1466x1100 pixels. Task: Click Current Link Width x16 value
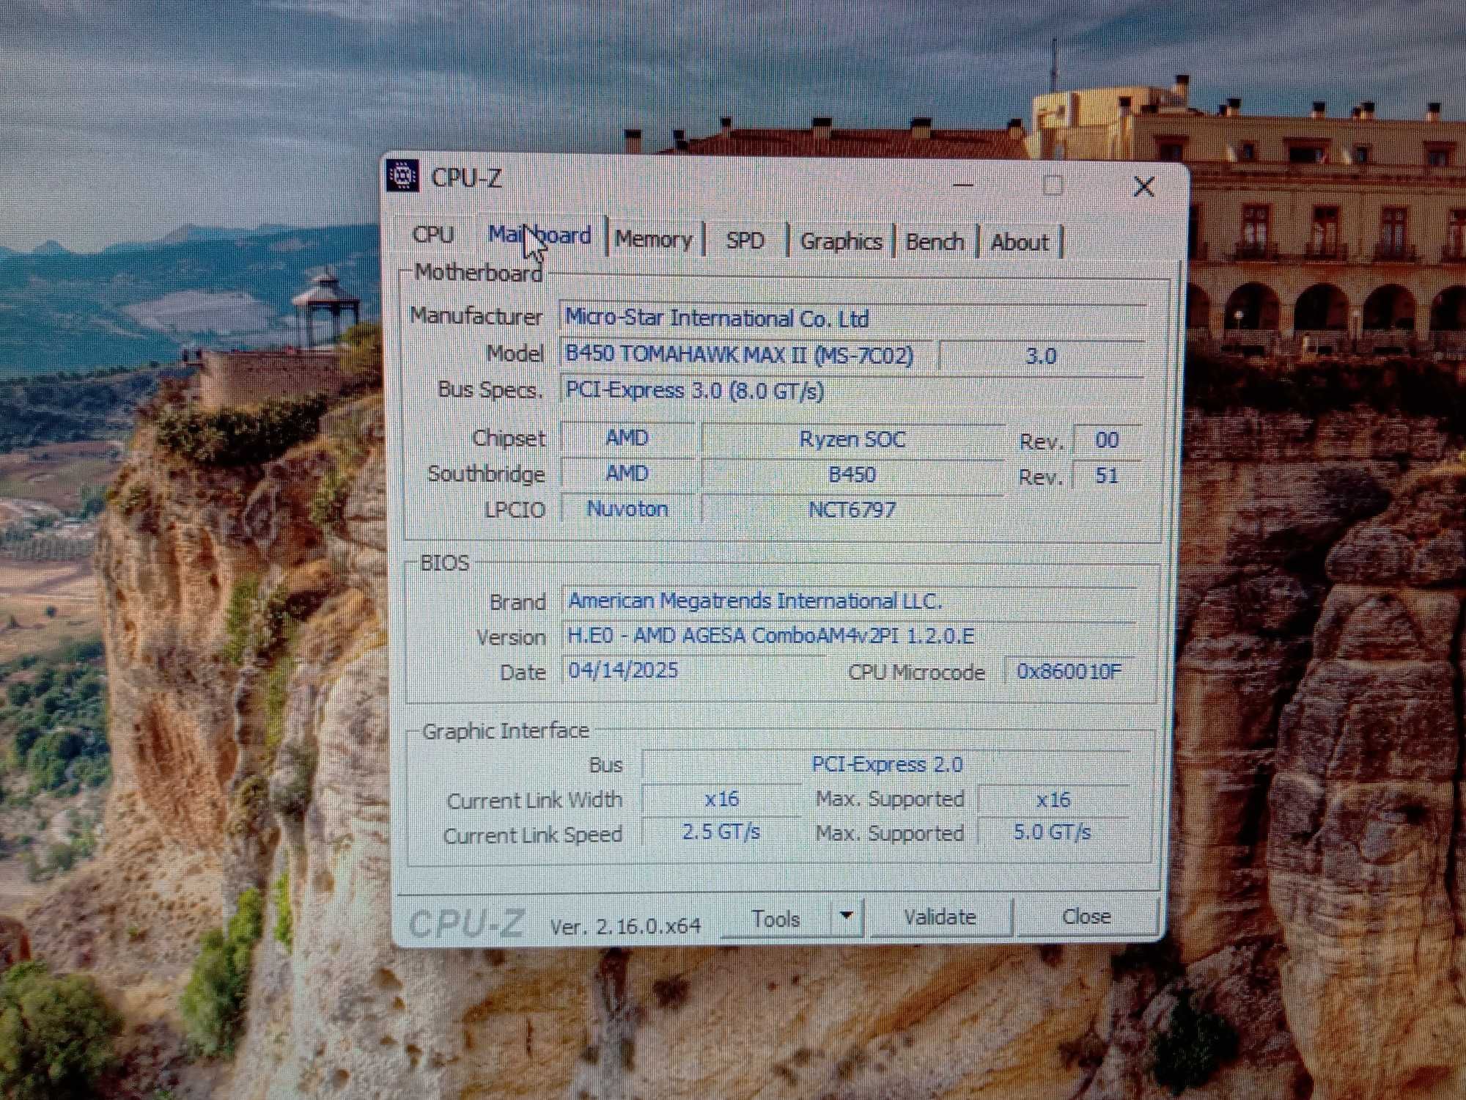coord(721,799)
